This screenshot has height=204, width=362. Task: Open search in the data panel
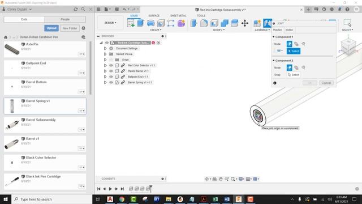point(83,9)
